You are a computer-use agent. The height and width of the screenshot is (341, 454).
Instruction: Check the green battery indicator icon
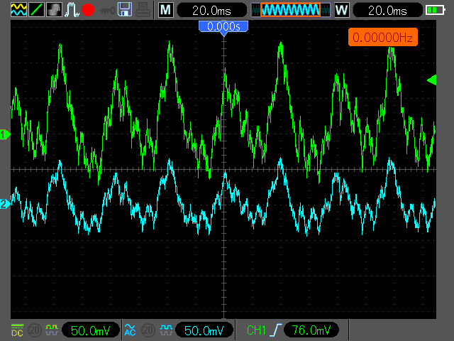pos(435,10)
